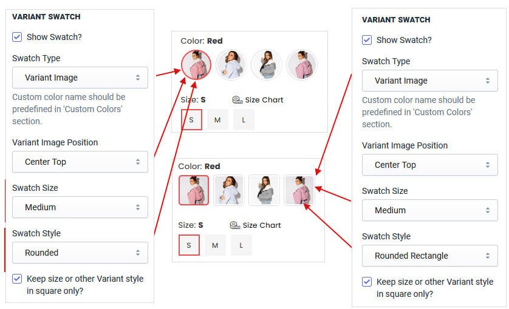Toggle the right panel's Show Swatch checkbox
The image size is (509, 309).
coord(367,40)
